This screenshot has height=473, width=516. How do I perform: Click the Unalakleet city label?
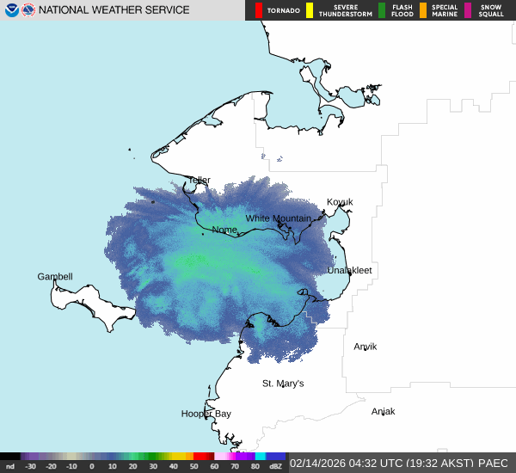349,270
